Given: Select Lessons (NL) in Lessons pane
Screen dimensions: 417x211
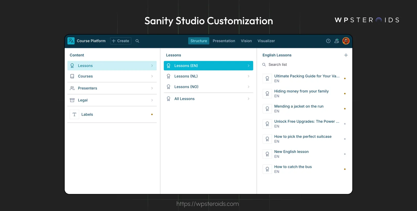Looking at the screenshot, I should point(209,76).
